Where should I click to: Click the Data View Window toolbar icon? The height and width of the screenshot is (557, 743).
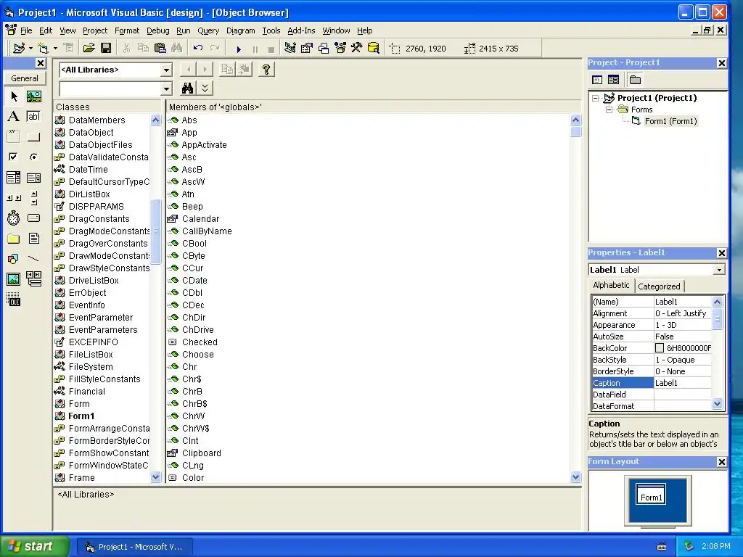click(x=374, y=49)
